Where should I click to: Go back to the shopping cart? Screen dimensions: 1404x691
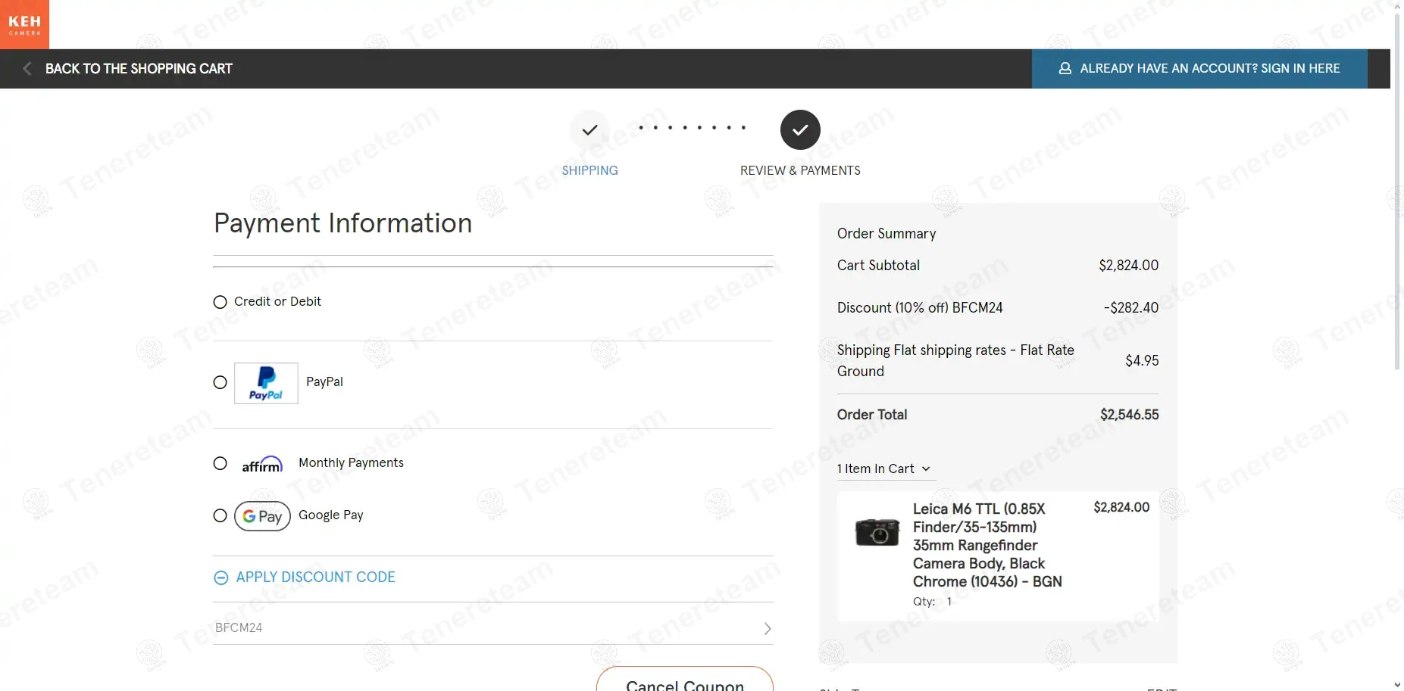[139, 69]
